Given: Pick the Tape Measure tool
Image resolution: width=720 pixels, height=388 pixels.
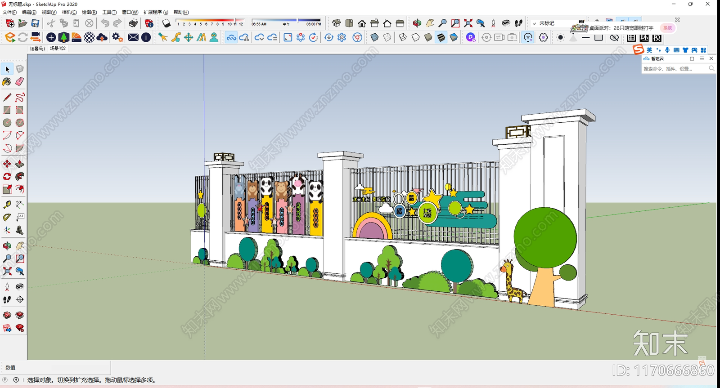Looking at the screenshot, I should point(7,205).
